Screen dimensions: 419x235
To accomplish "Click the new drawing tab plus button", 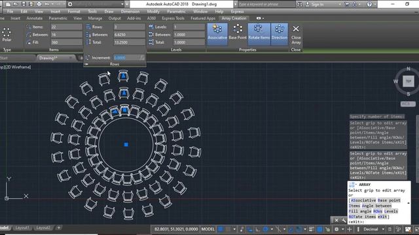I will pyautogui.click(x=81, y=58).
